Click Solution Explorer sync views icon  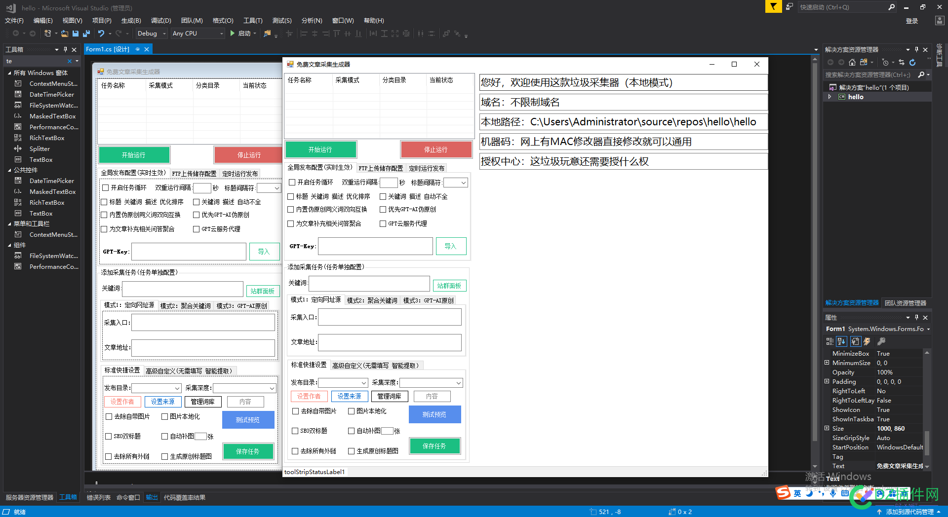pos(864,62)
